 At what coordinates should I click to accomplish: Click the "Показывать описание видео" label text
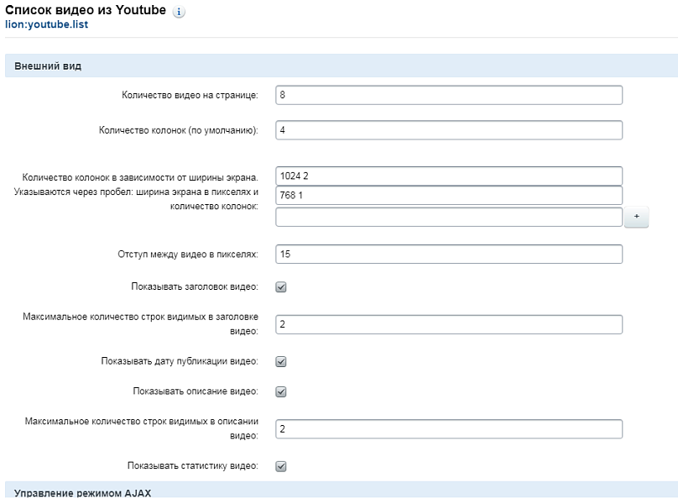pyautogui.click(x=195, y=391)
